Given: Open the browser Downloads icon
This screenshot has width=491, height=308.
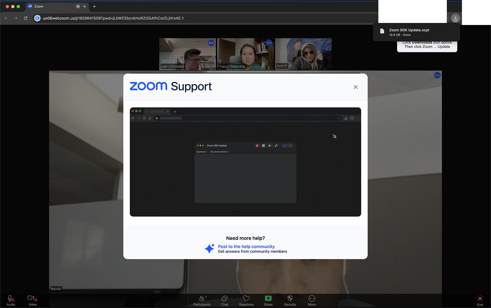Looking at the screenshot, I should [455, 19].
